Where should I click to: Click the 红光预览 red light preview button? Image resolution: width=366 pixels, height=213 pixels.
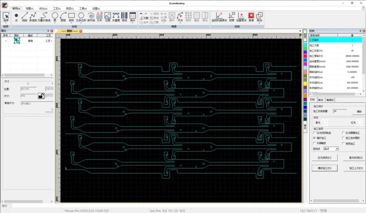pyautogui.click(x=324, y=157)
